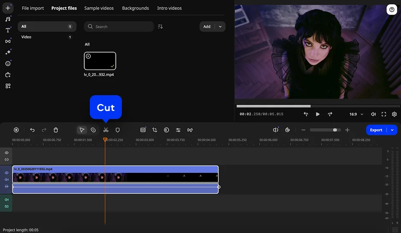
Task: Mute the main video track audio
Action: click(7, 179)
